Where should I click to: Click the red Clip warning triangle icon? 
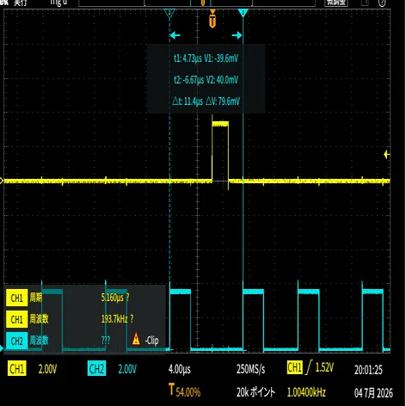click(x=136, y=339)
